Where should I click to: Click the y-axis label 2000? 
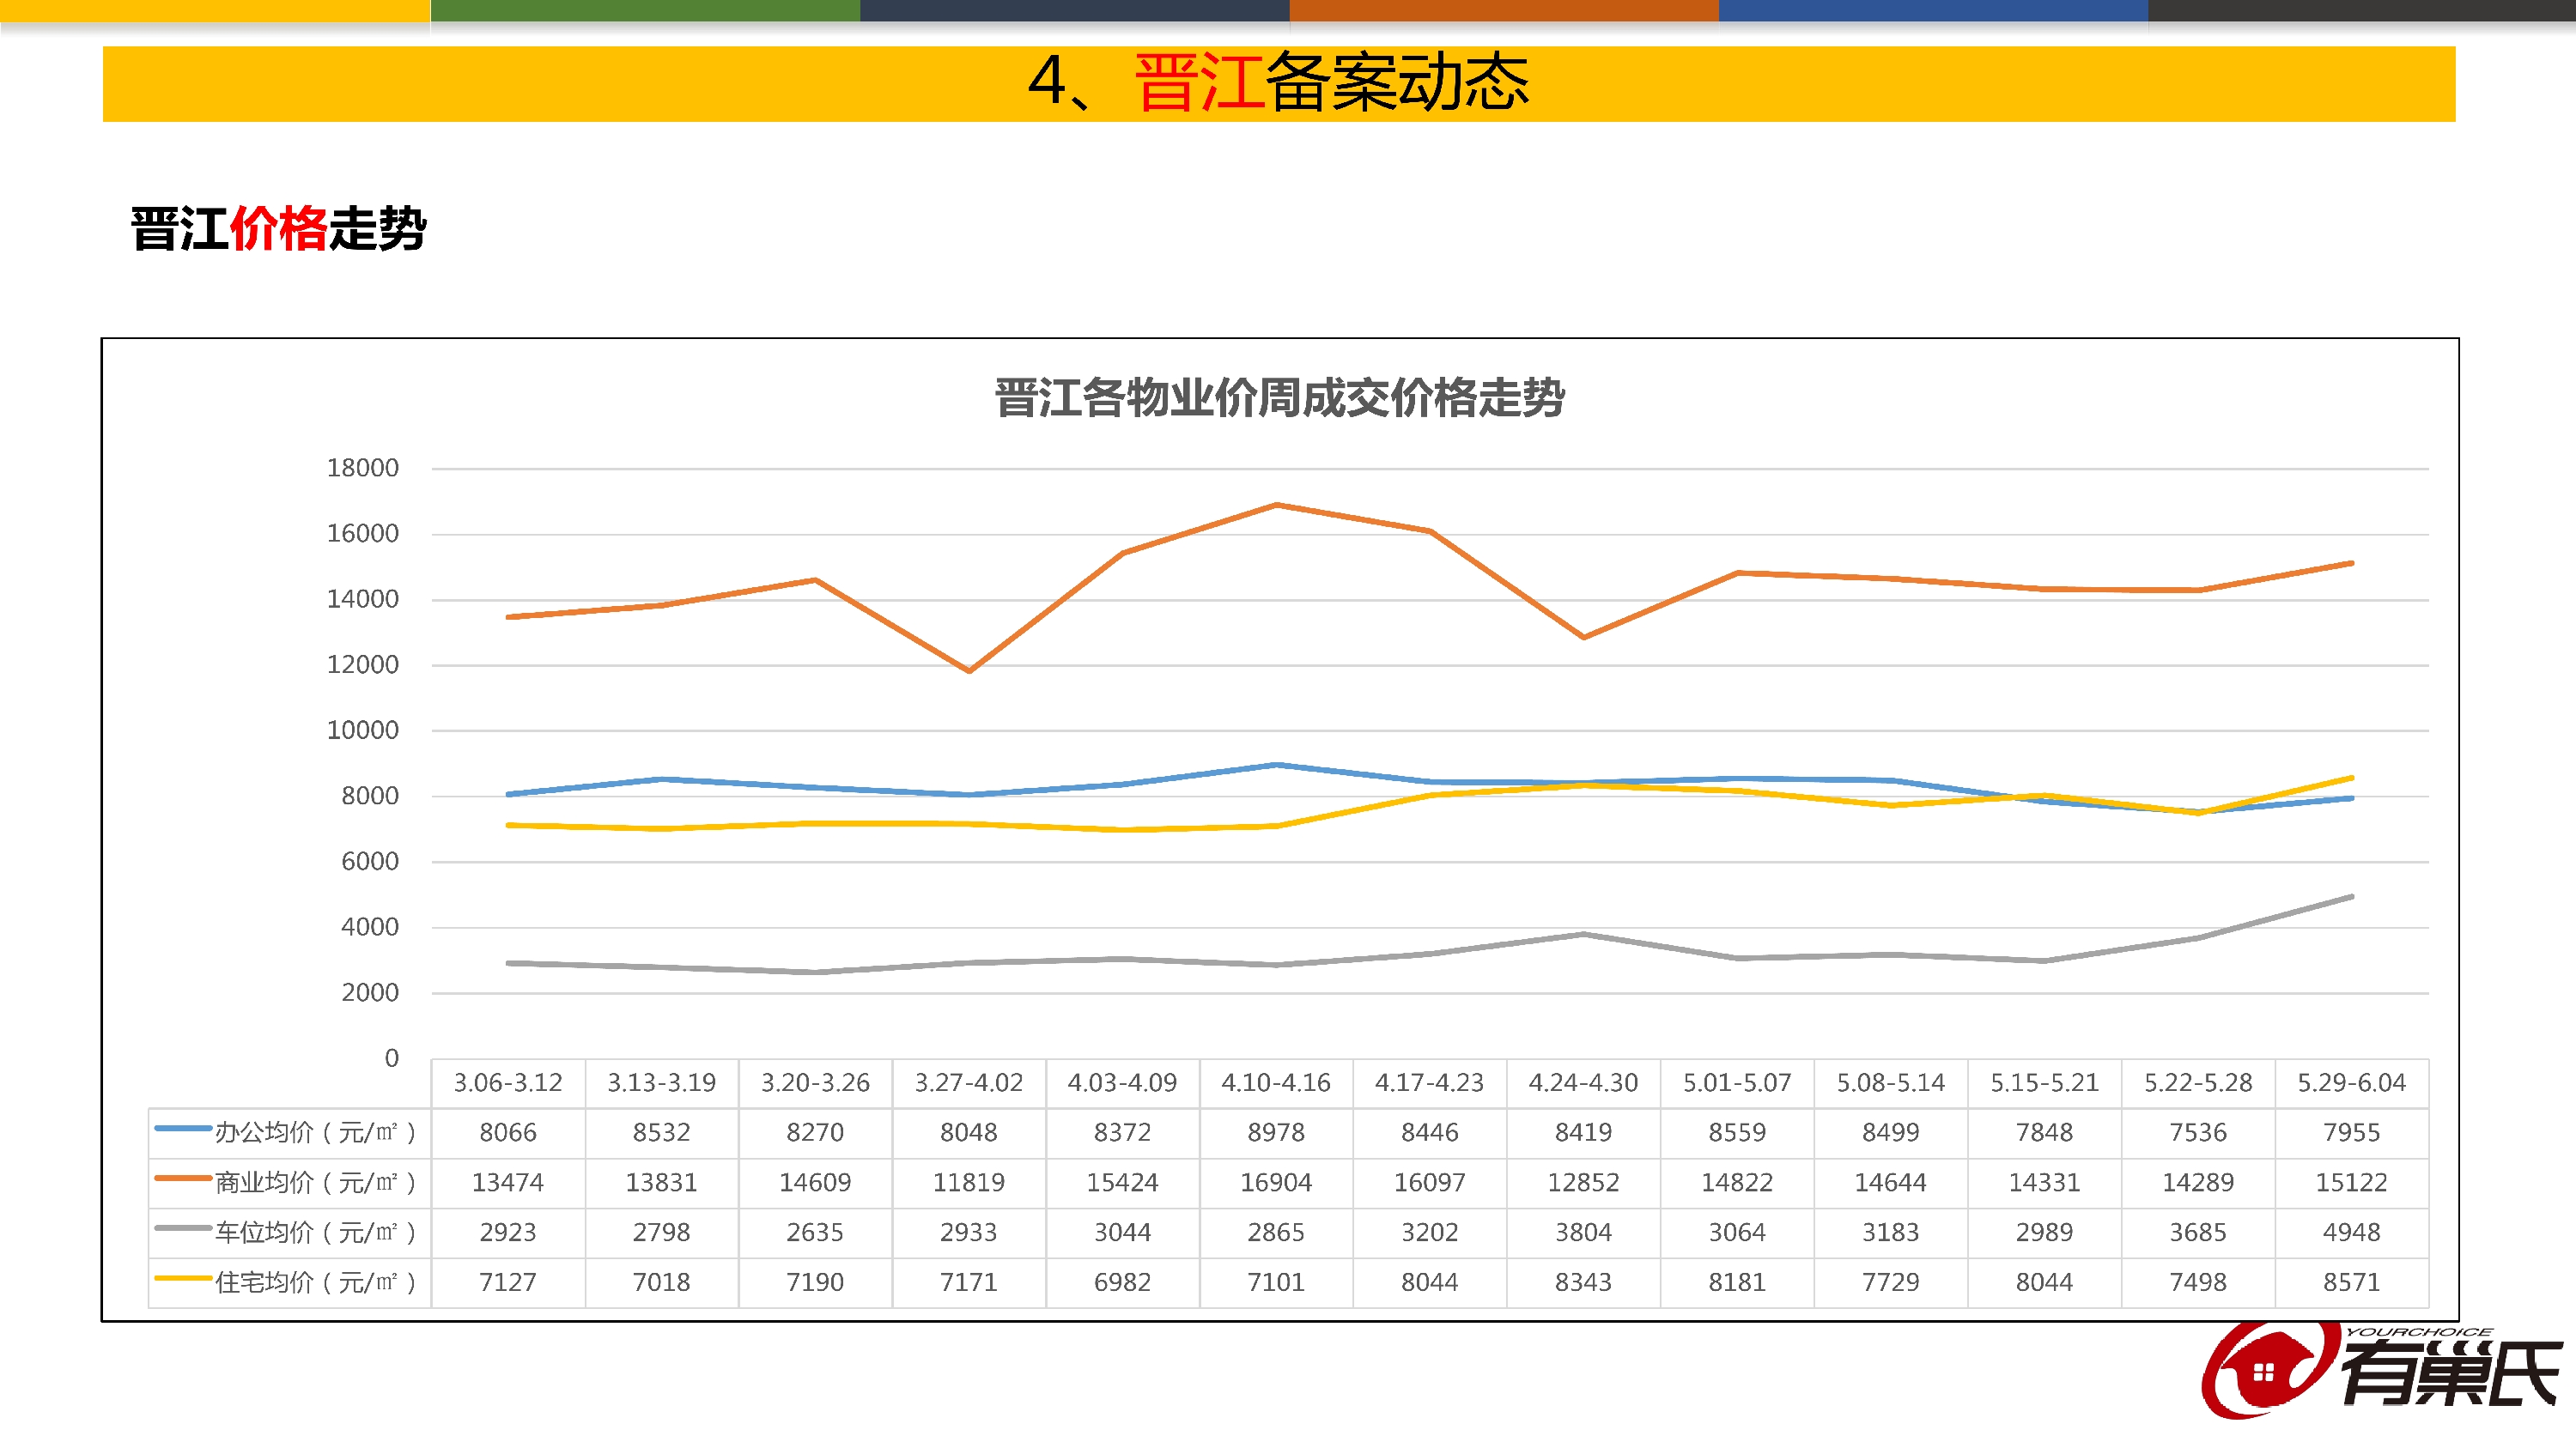point(370,993)
